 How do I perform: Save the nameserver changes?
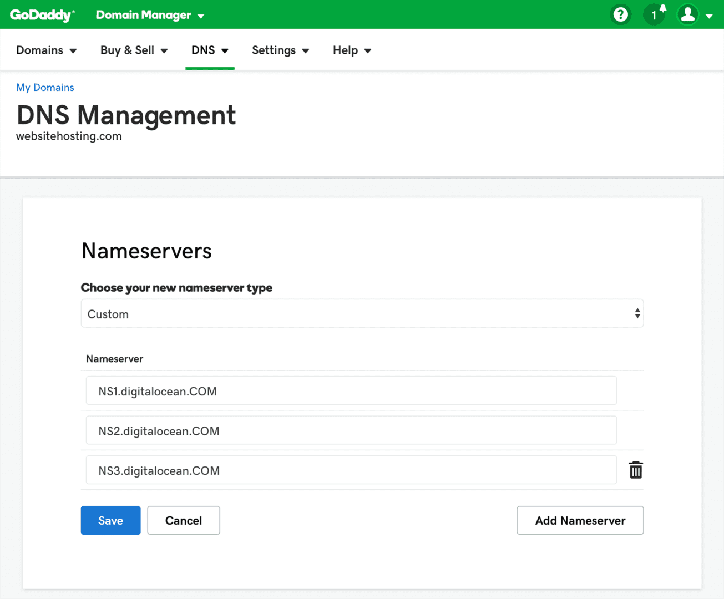[110, 520]
